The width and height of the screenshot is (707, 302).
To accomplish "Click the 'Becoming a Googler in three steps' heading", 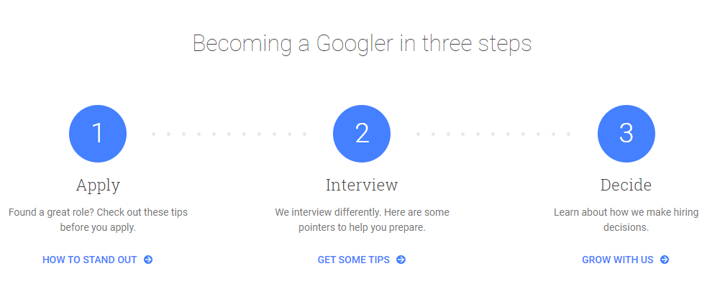I will pyautogui.click(x=362, y=44).
